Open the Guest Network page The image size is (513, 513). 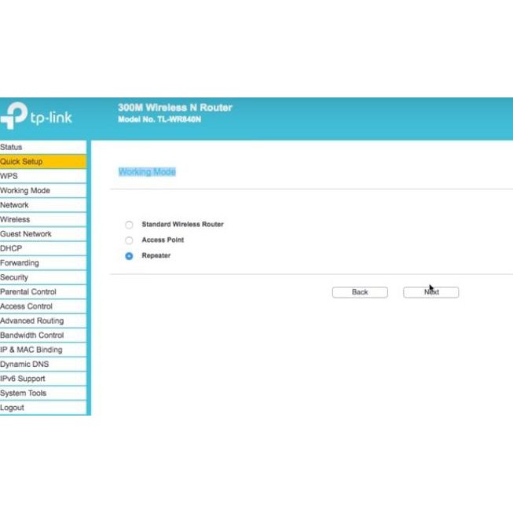pyautogui.click(x=26, y=234)
